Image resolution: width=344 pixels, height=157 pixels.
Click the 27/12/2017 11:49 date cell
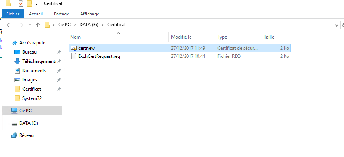[188, 48]
